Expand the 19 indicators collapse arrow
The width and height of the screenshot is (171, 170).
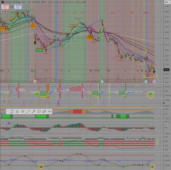tap(4, 12)
